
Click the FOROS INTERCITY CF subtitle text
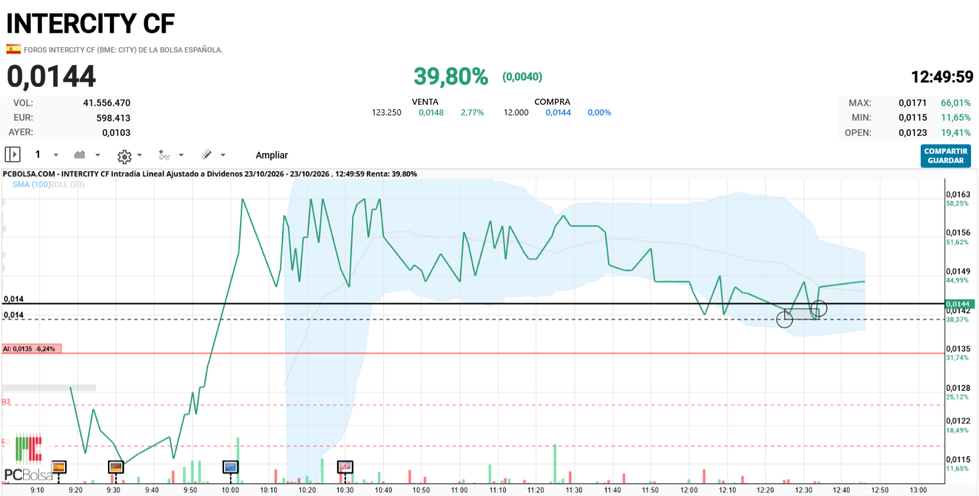pos(123,50)
